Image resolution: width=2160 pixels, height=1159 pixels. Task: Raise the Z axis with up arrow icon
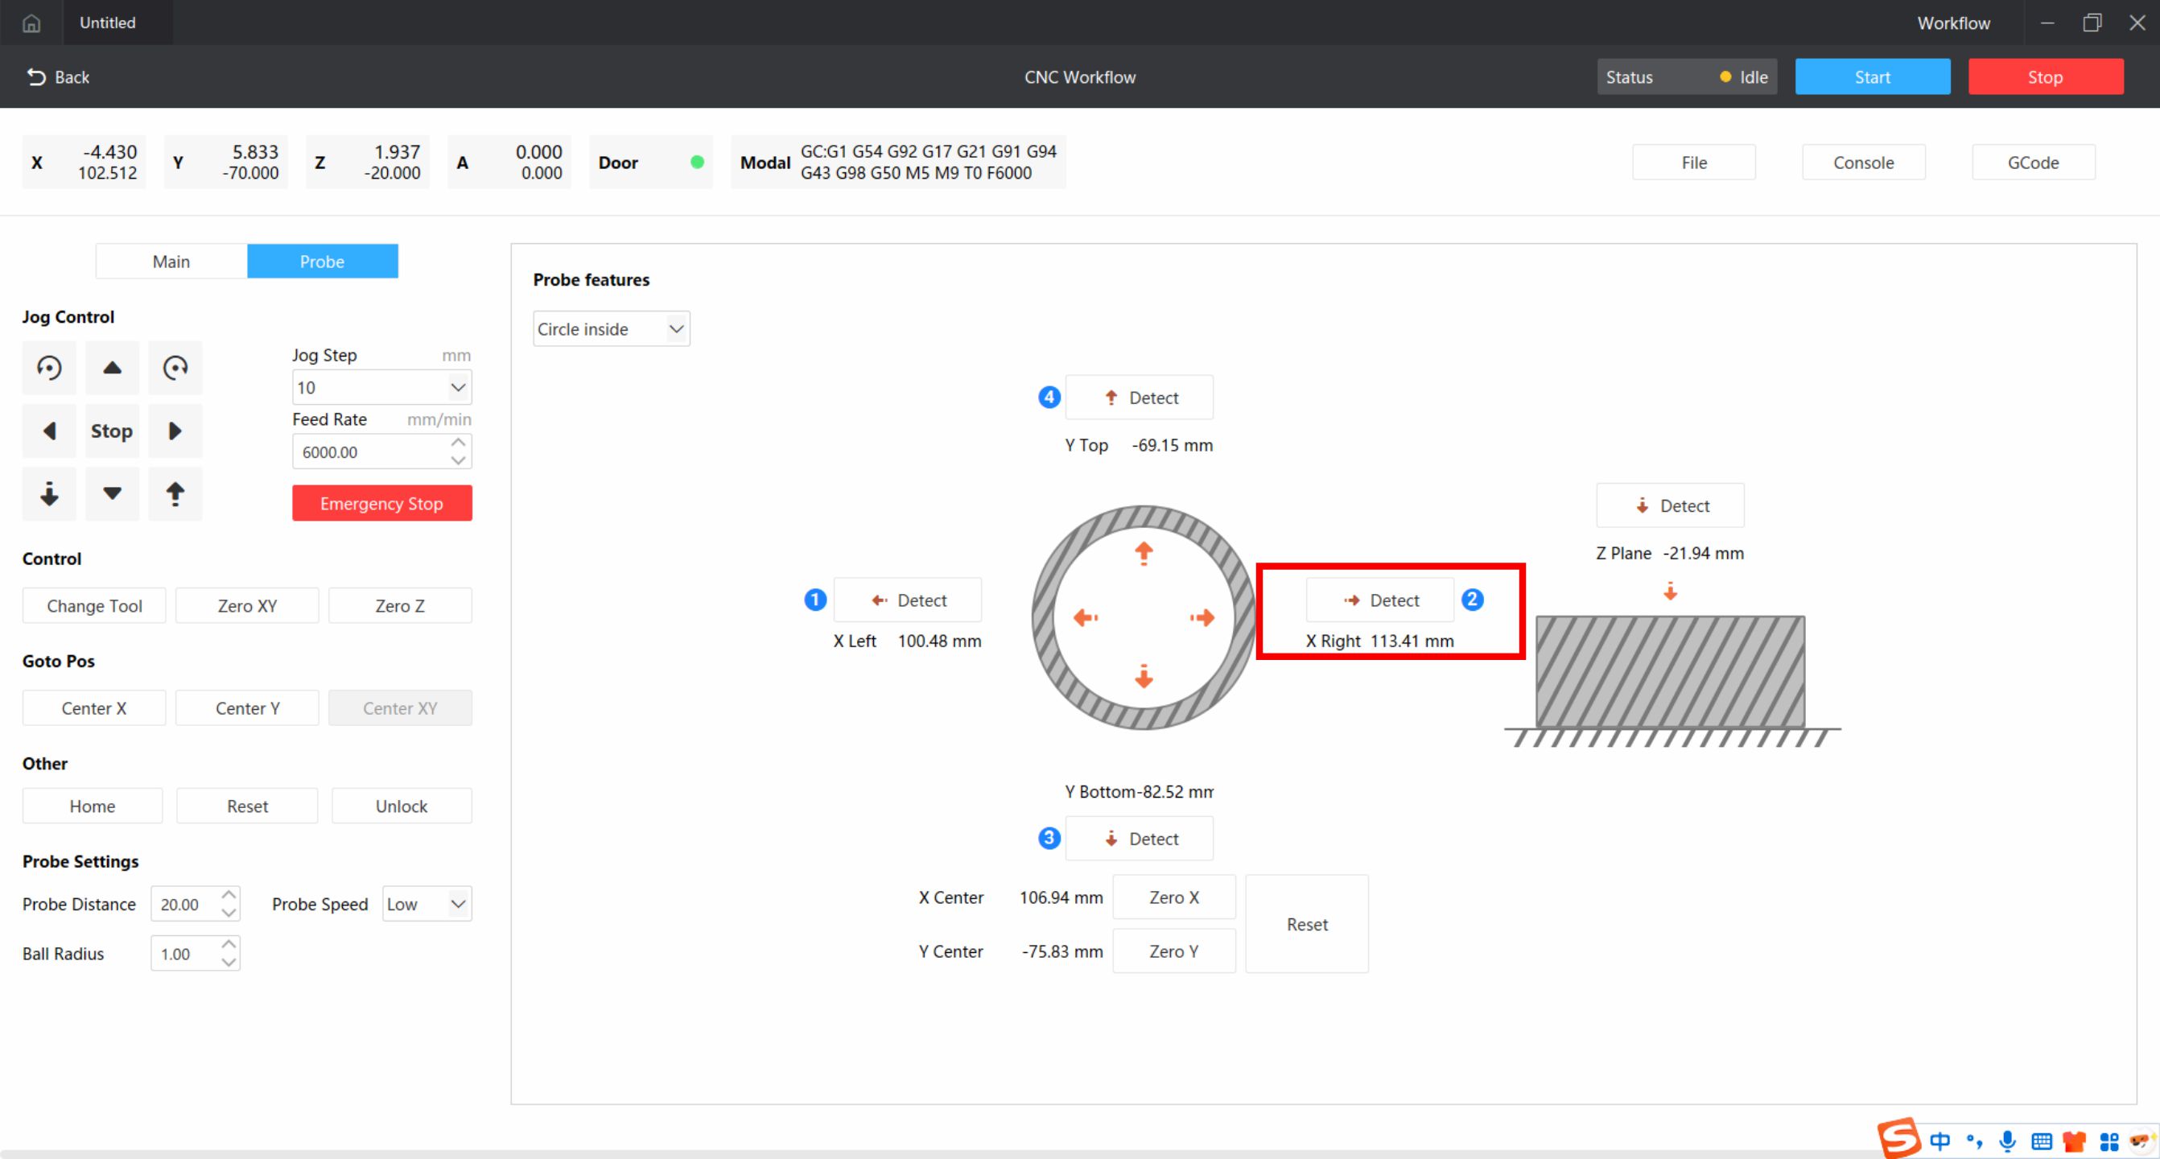click(x=175, y=494)
